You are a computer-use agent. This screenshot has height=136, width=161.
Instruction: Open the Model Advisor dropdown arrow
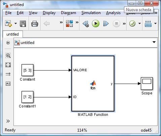[x=139, y=24]
